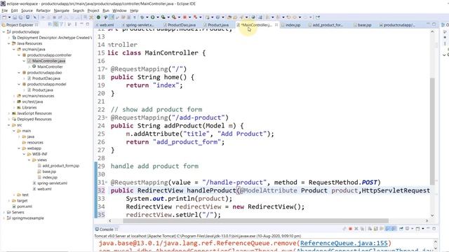
Task: Open the Refactor menu
Action: 43,10
